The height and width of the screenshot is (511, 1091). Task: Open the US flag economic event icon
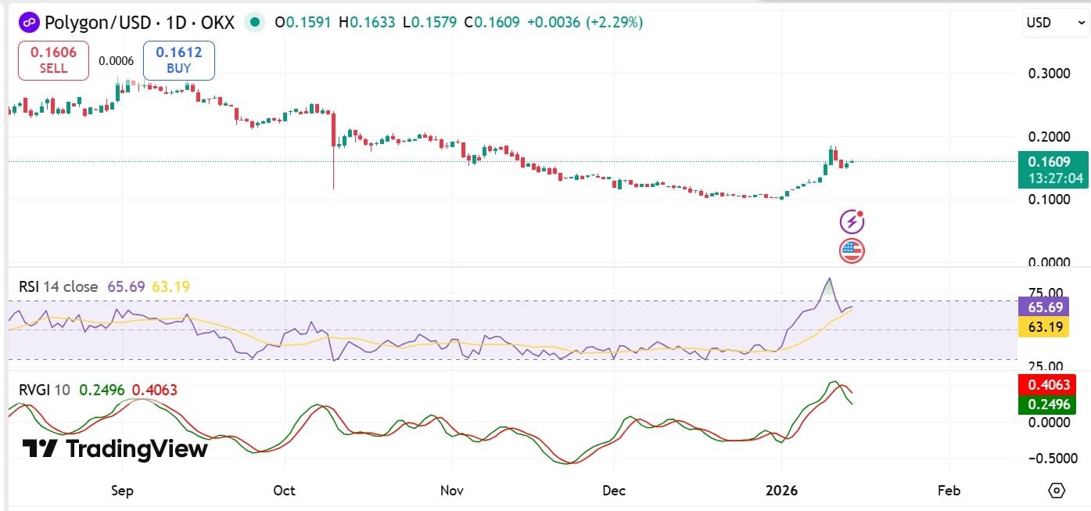[x=852, y=251]
